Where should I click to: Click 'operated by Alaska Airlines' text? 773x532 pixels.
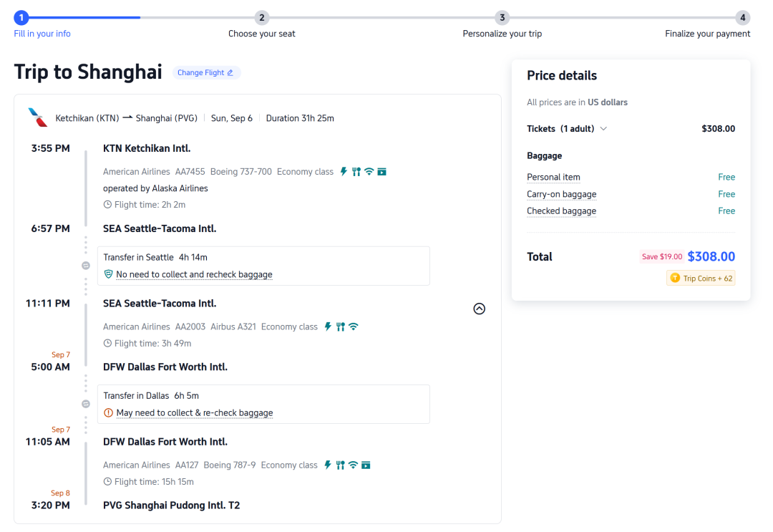[155, 188]
